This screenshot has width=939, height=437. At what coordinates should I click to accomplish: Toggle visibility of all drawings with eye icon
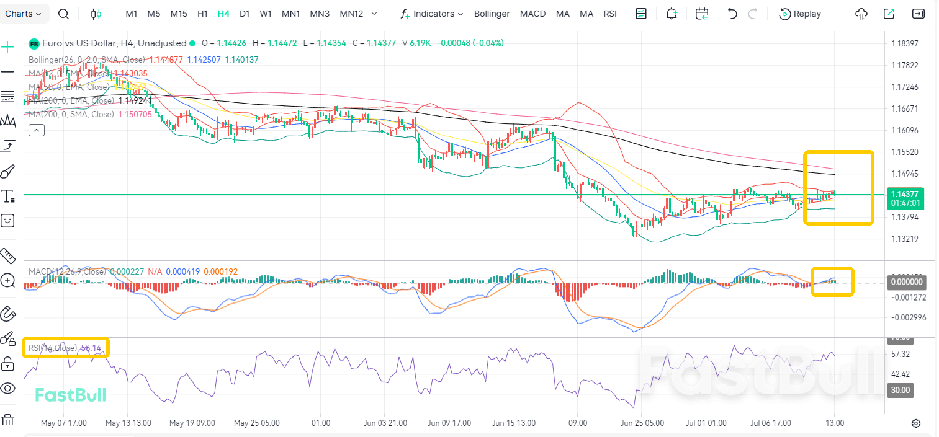tap(7, 389)
